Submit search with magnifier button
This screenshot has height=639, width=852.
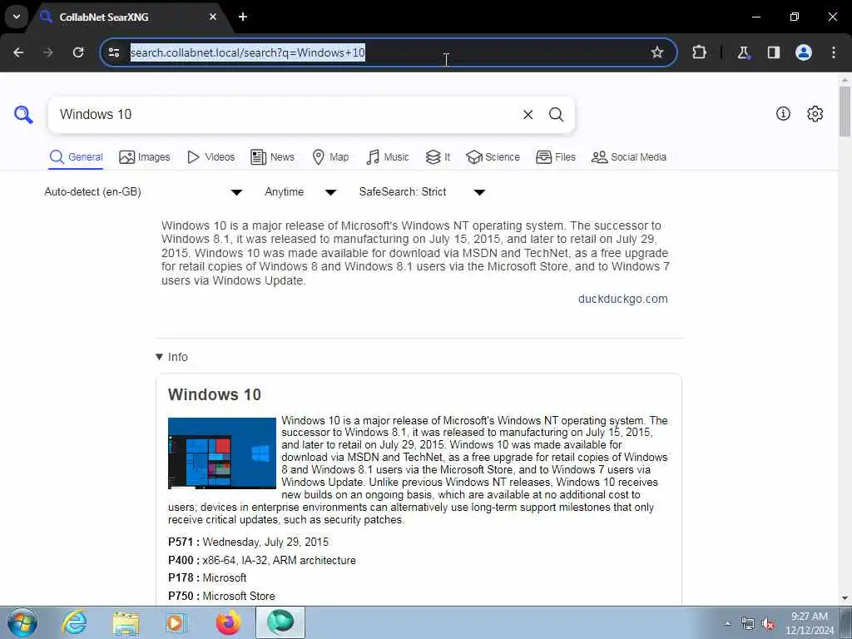[556, 115]
